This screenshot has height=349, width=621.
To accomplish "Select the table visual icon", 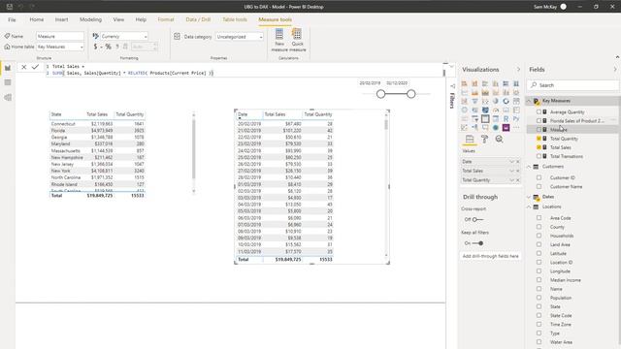I will [485, 118].
